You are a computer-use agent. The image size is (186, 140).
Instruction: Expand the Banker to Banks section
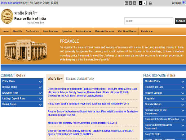[x=165, y=134]
